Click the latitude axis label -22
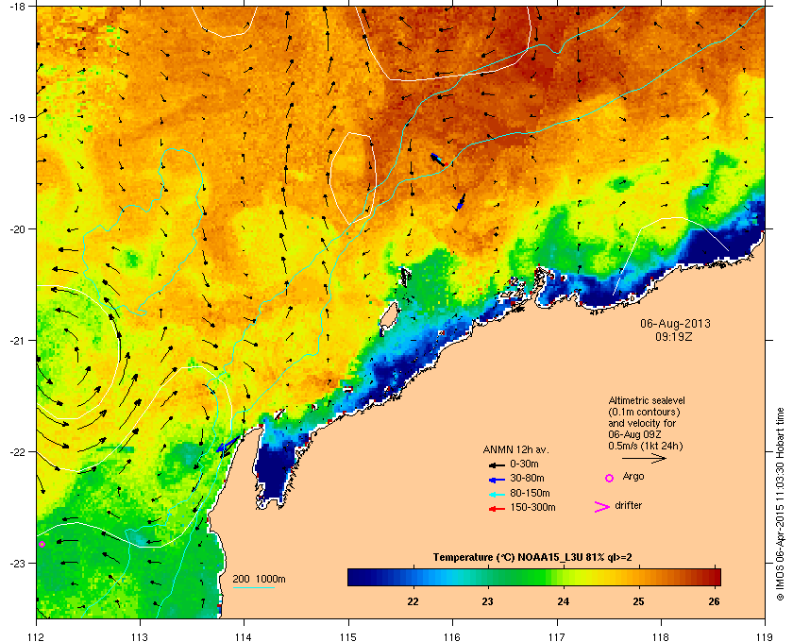This screenshot has height=642, width=793. [17, 451]
